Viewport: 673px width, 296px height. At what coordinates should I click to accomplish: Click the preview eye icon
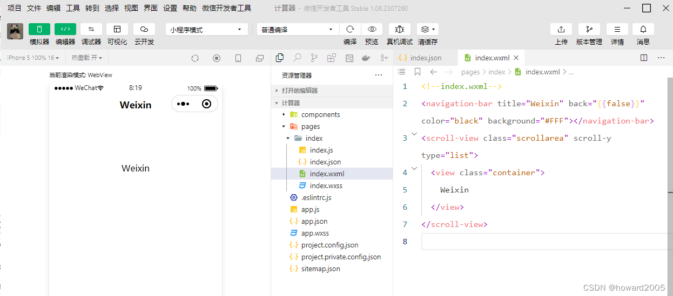pyautogui.click(x=372, y=29)
